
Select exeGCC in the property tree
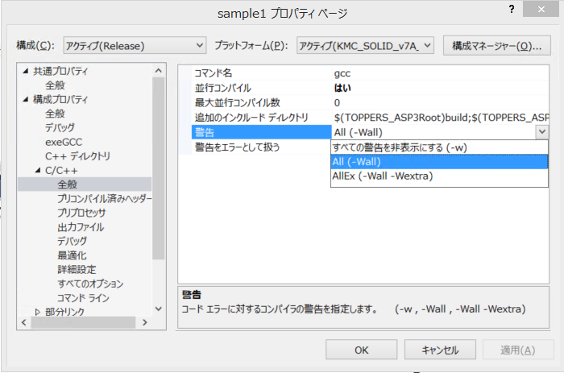click(62, 142)
